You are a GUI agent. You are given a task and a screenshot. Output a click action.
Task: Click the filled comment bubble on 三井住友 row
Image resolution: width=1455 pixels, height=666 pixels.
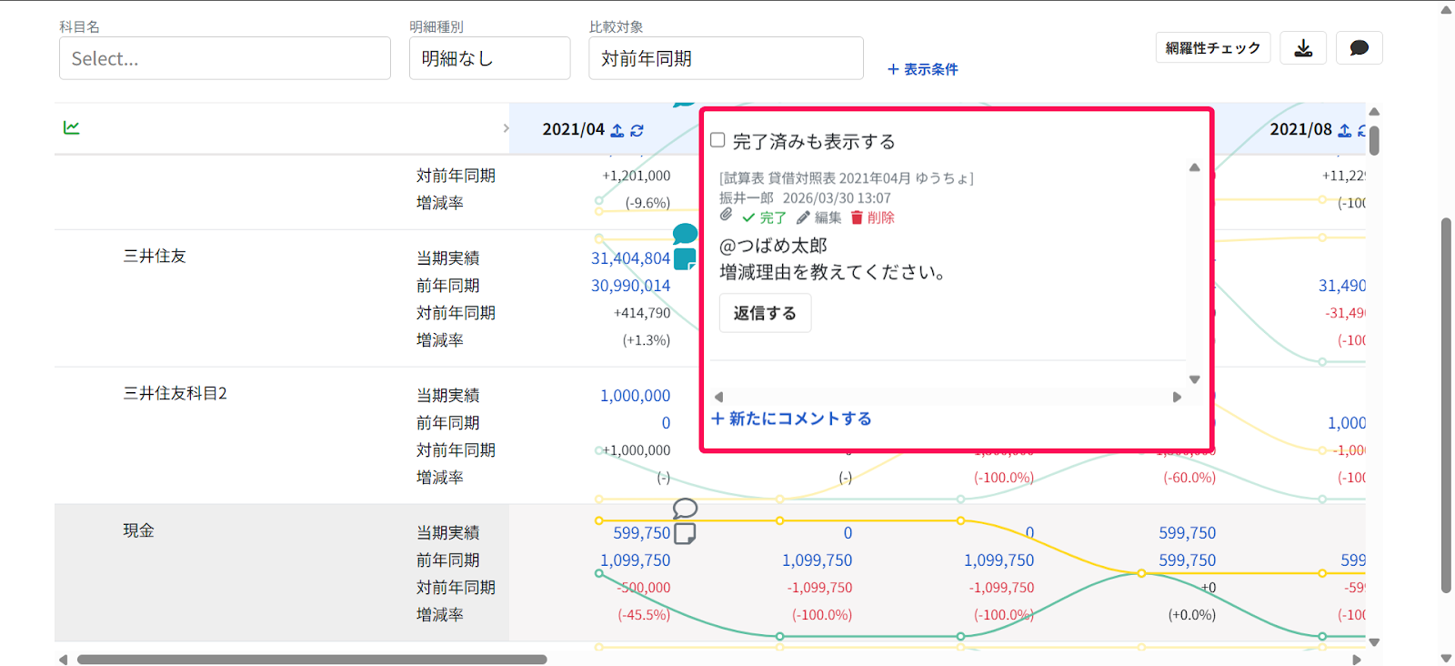(x=685, y=234)
